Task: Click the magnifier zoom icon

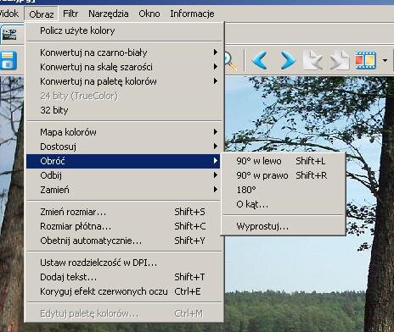Action: [x=230, y=61]
